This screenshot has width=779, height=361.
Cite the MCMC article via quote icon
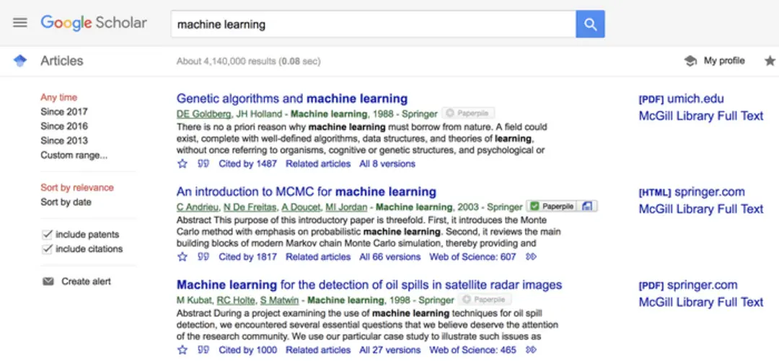click(x=203, y=257)
